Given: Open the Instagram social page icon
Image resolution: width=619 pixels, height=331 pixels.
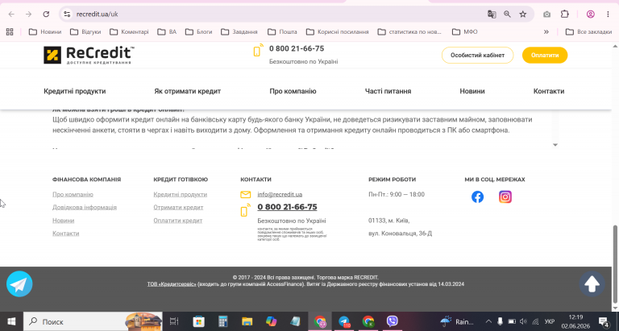Looking at the screenshot, I should (505, 197).
